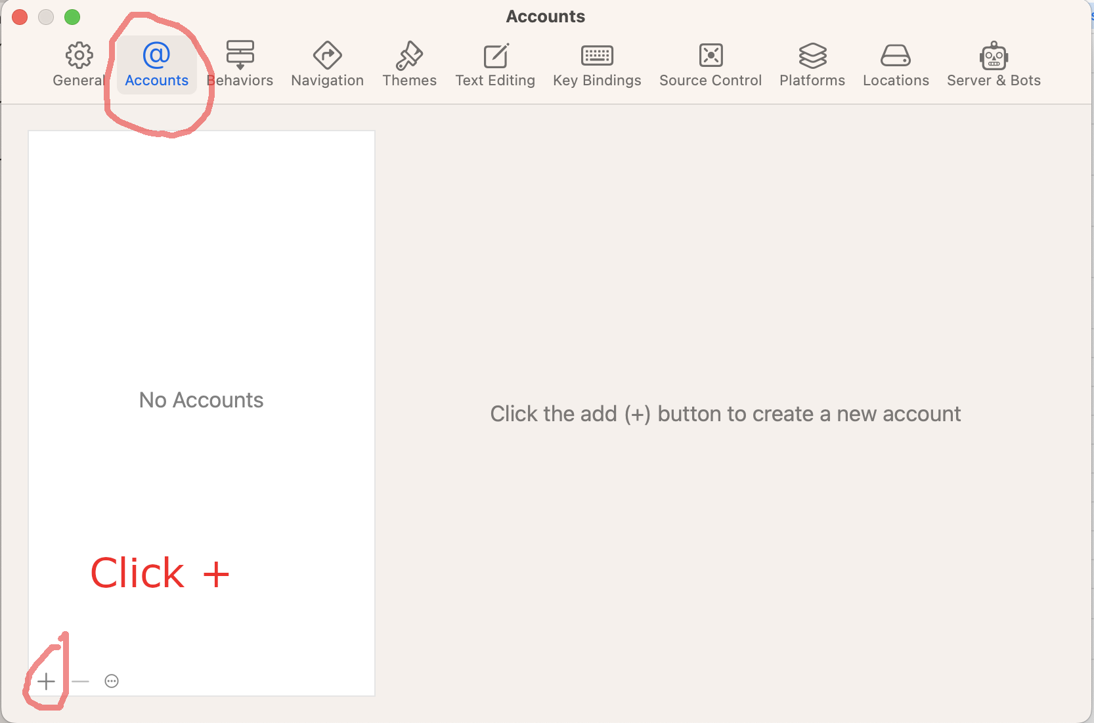Image resolution: width=1094 pixels, height=723 pixels.
Task: Show the Locations preferences
Action: 896,64
